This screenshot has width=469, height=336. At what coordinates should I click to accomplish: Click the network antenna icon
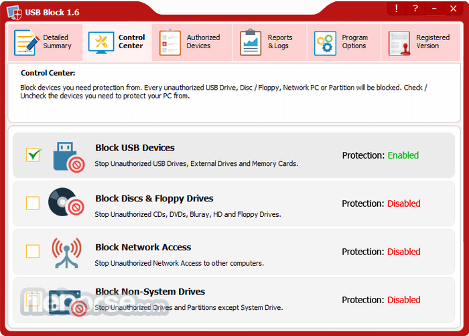pos(66,252)
